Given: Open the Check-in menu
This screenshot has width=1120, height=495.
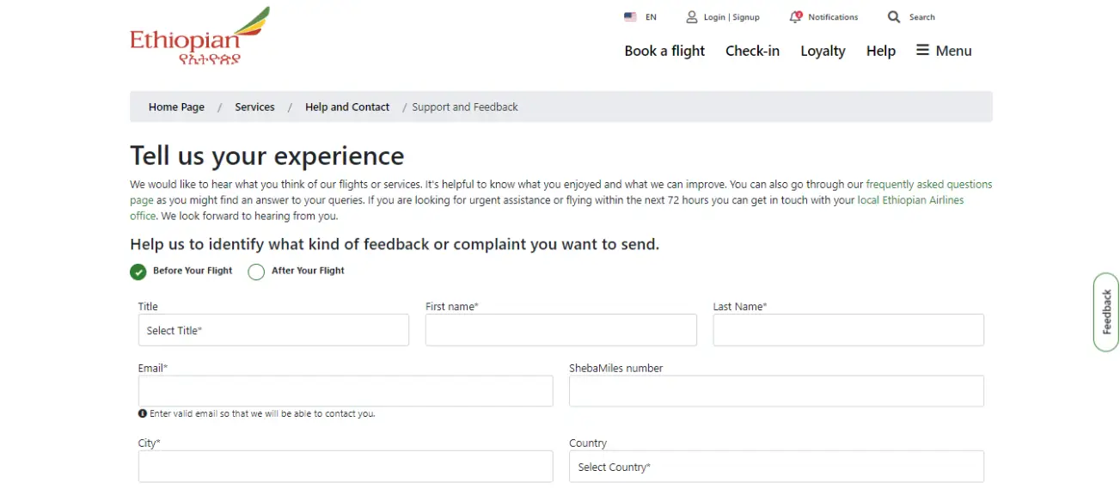Looking at the screenshot, I should click(752, 51).
